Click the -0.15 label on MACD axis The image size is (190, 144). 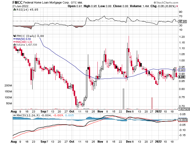click(x=182, y=135)
